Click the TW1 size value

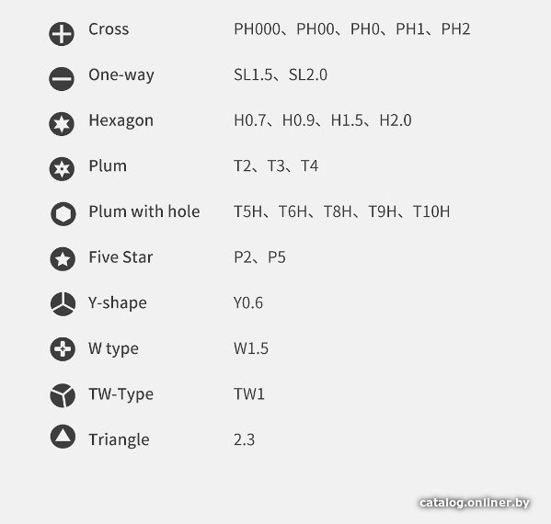pos(248,394)
